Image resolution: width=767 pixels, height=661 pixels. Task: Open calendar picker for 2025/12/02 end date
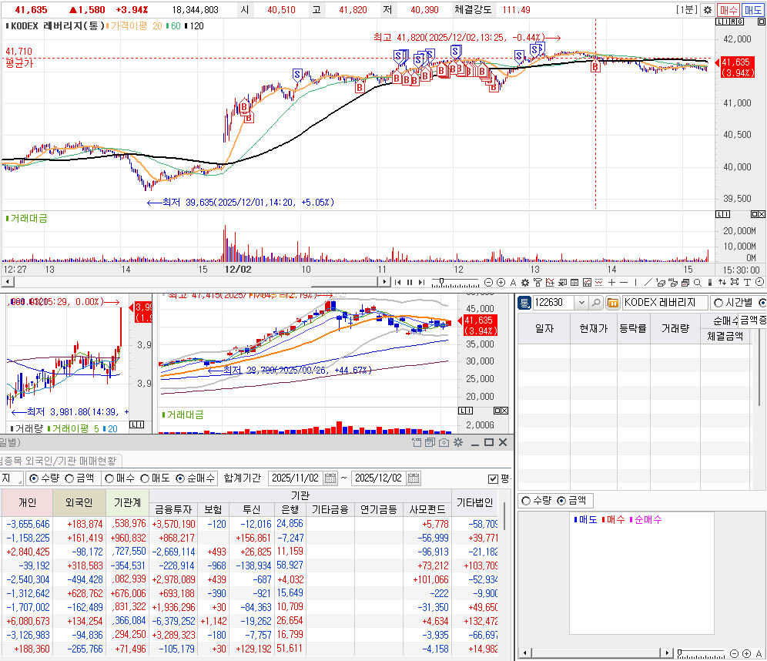click(414, 478)
